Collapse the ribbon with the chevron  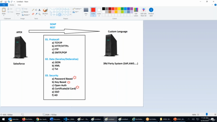tap(213, 5)
